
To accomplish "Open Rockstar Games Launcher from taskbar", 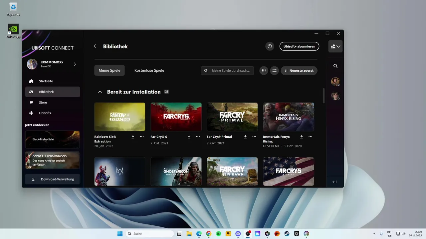I will point(228,234).
